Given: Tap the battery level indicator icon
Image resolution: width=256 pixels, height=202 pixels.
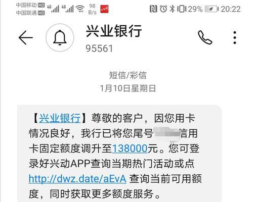Looking at the screenshot, I should point(211,9).
